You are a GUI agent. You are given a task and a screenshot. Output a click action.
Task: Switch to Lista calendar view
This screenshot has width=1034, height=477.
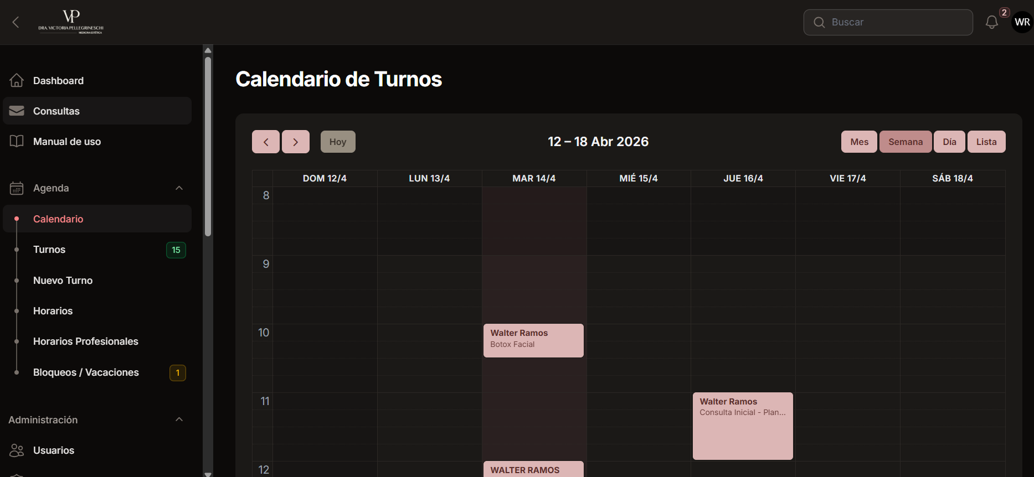(x=986, y=142)
